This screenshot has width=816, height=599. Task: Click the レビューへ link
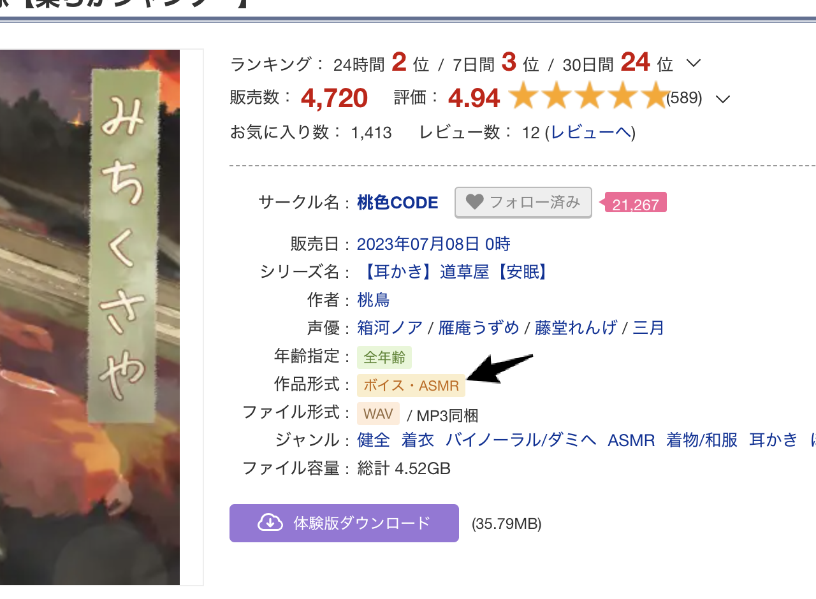click(591, 133)
